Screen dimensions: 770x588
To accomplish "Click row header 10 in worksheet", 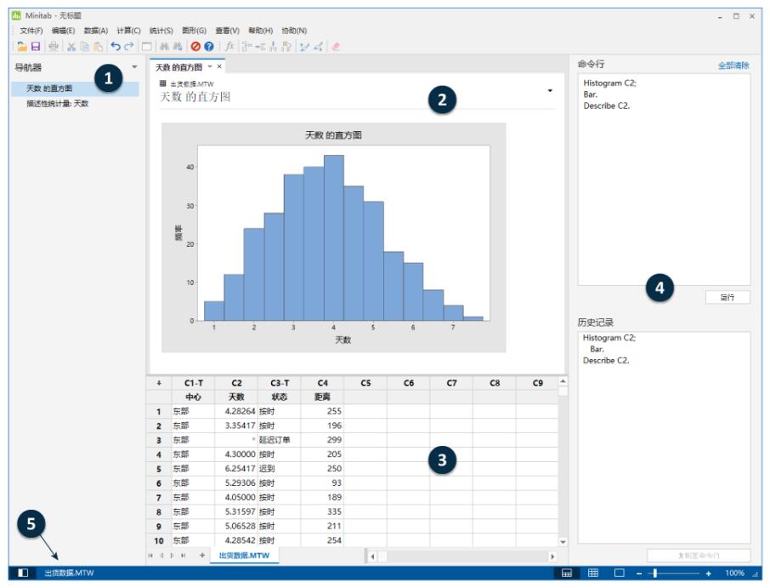I will click(x=159, y=541).
